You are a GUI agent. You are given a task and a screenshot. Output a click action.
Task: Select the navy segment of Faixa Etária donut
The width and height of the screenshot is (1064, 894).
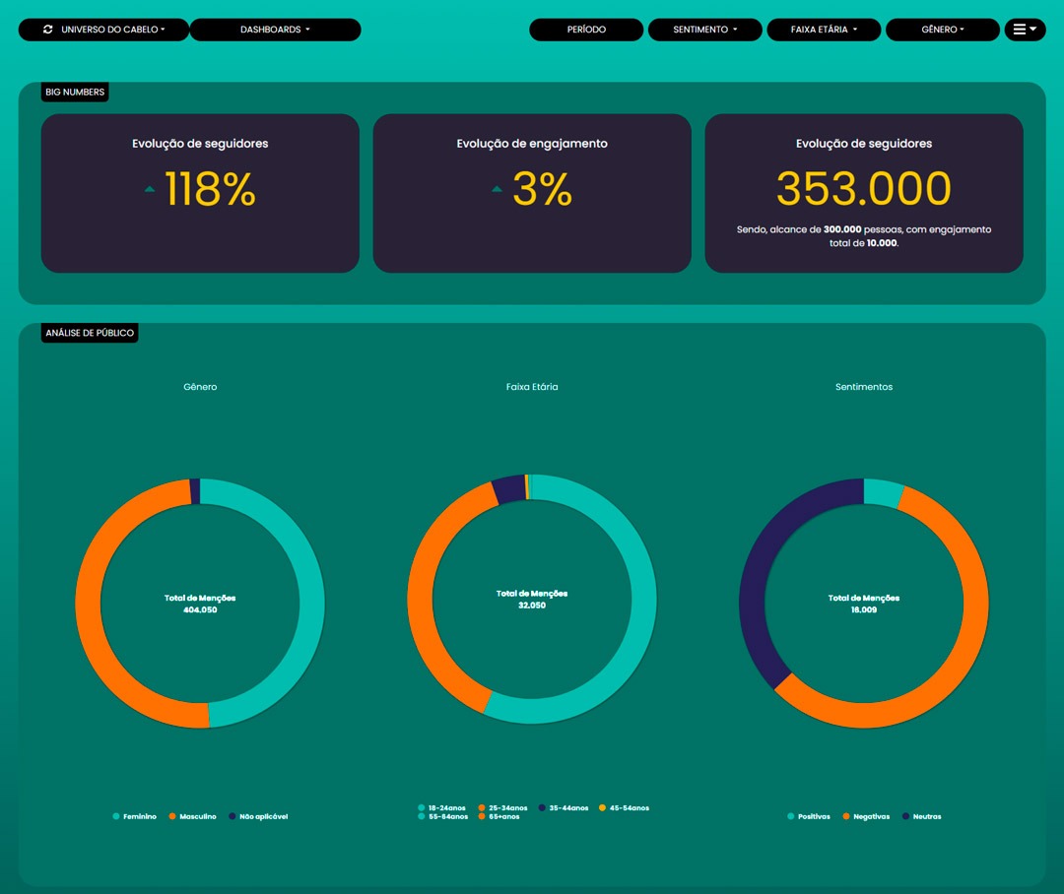coord(509,489)
